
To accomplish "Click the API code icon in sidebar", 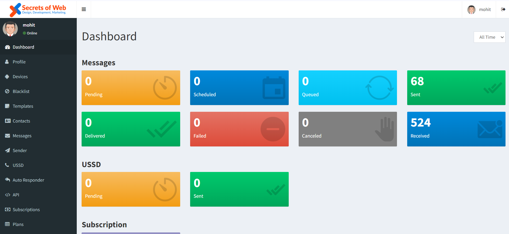I will [x=8, y=195].
